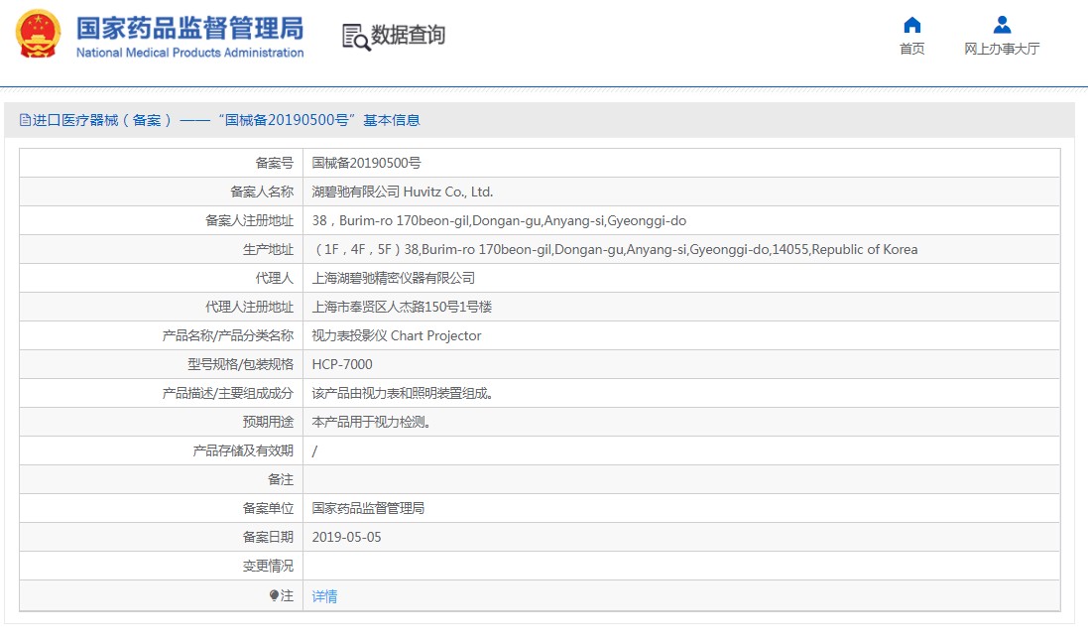
Task: Open the 详情 link
Action: (324, 596)
